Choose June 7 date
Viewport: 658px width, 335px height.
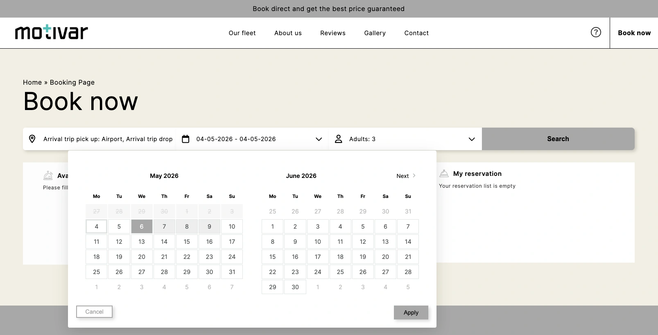tap(408, 227)
